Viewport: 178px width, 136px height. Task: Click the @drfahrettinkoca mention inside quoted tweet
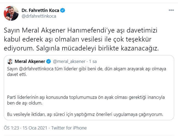coord(34,69)
